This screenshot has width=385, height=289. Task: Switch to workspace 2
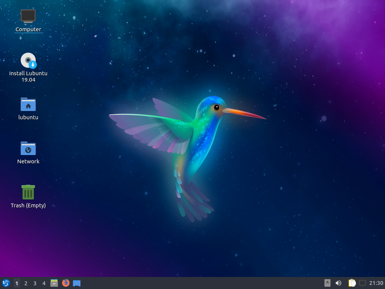[x=26, y=283]
